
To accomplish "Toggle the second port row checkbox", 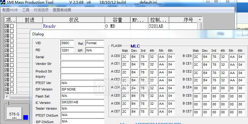I will pyautogui.click(x=12, y=31).
